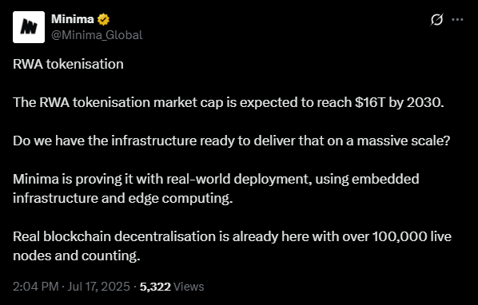Click the line starting "Minima is proving it"

[216, 180]
